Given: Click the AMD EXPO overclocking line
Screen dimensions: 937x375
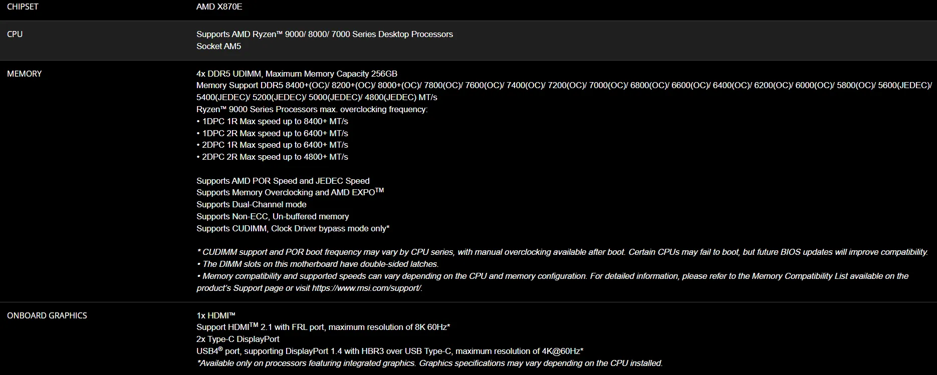Looking at the screenshot, I should pos(290,192).
